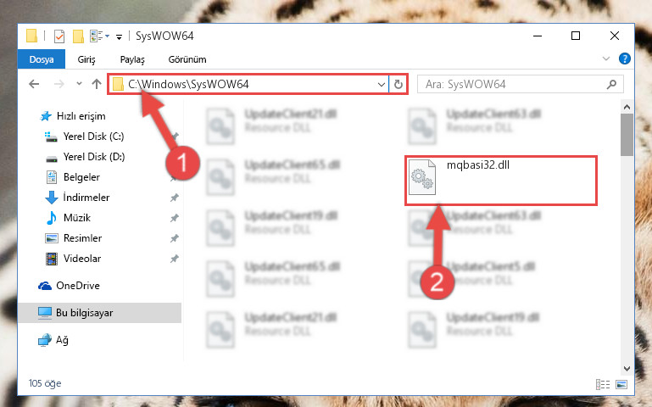Expand the address bar history dropdown

[x=381, y=85]
